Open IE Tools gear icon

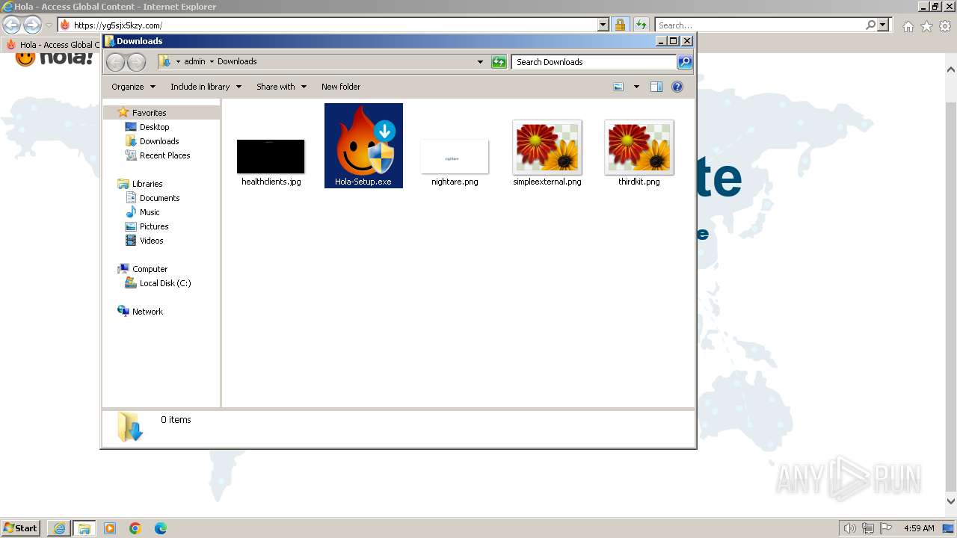coord(945,26)
